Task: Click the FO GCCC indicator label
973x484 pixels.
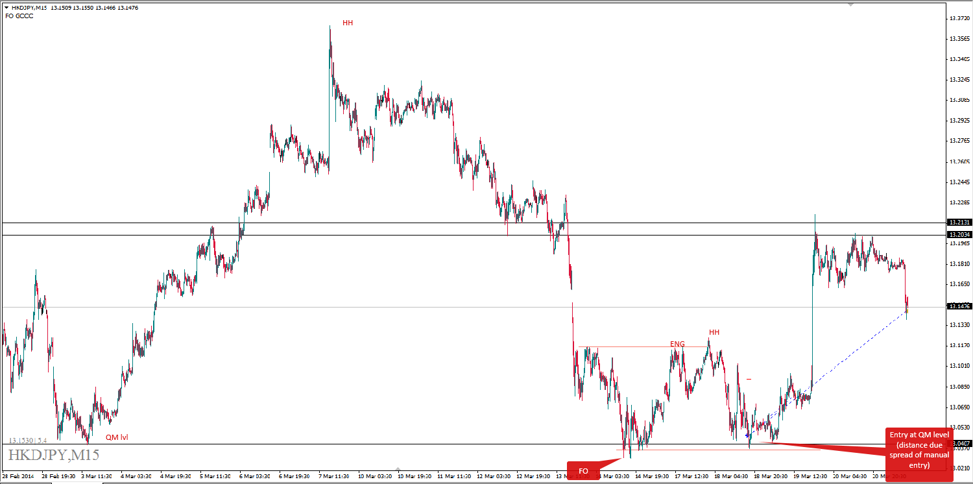Action: [19, 16]
